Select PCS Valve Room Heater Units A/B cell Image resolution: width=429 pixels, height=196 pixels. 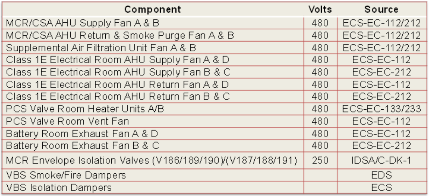pyautogui.click(x=153, y=109)
